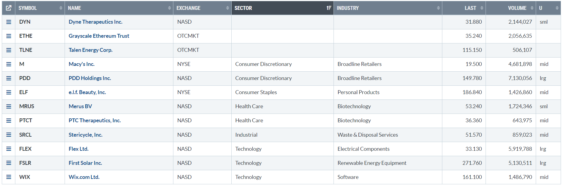Click the export icon in the header corner
The image size is (564, 187).
coord(9,8)
